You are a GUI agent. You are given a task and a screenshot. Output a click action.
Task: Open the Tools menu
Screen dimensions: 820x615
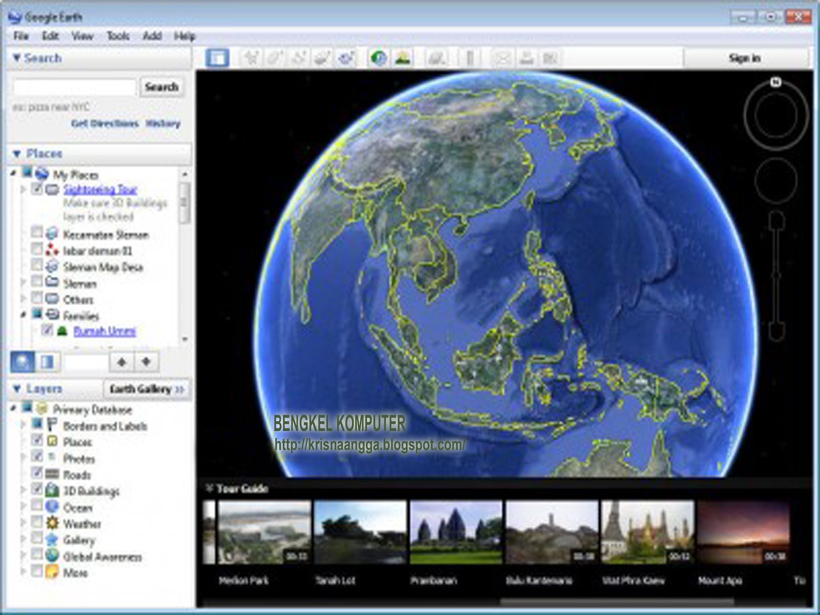pos(118,36)
